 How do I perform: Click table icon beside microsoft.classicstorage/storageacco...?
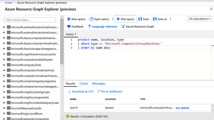pos(9,49)
